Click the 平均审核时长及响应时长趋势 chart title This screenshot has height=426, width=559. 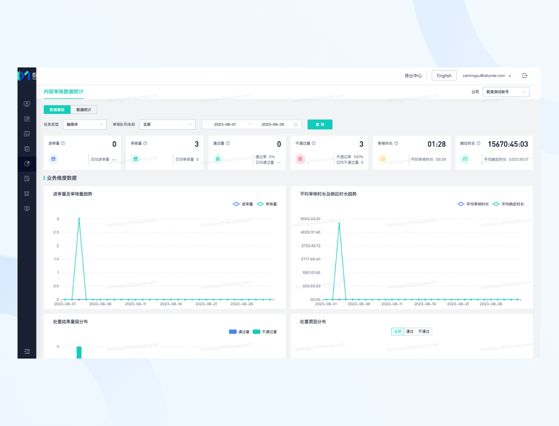pos(328,194)
